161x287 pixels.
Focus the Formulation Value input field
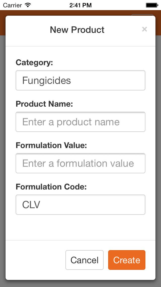80,163
